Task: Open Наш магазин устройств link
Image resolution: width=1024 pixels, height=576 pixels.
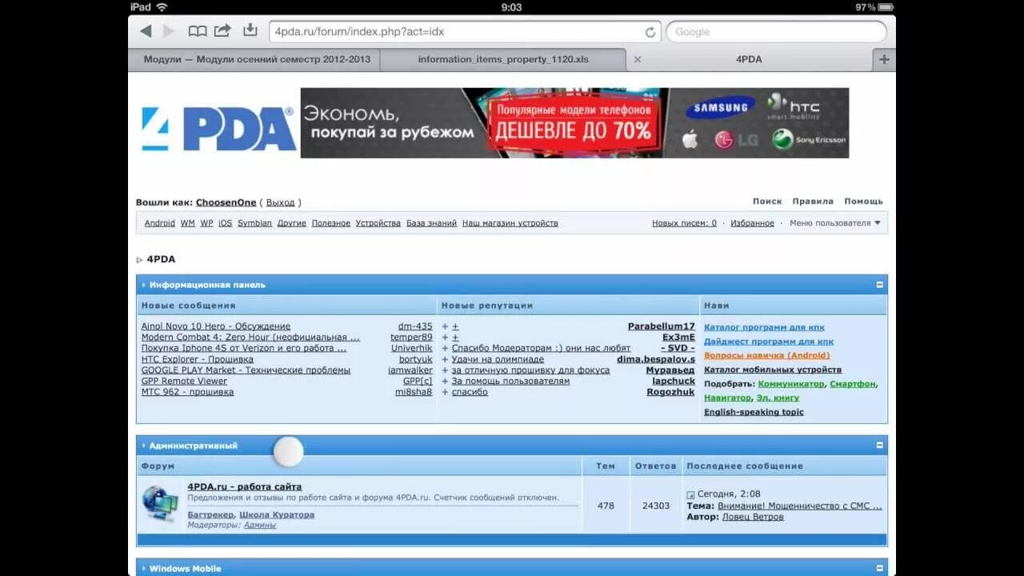Action: (x=510, y=223)
